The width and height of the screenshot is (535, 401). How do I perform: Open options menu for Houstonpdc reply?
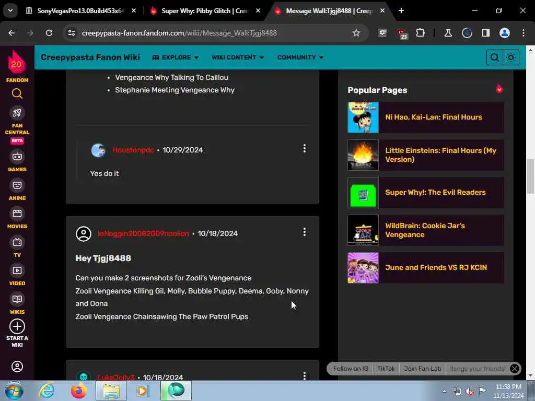tap(305, 148)
